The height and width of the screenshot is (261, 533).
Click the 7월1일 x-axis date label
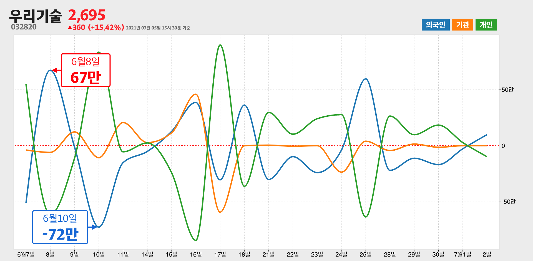tap(462, 254)
